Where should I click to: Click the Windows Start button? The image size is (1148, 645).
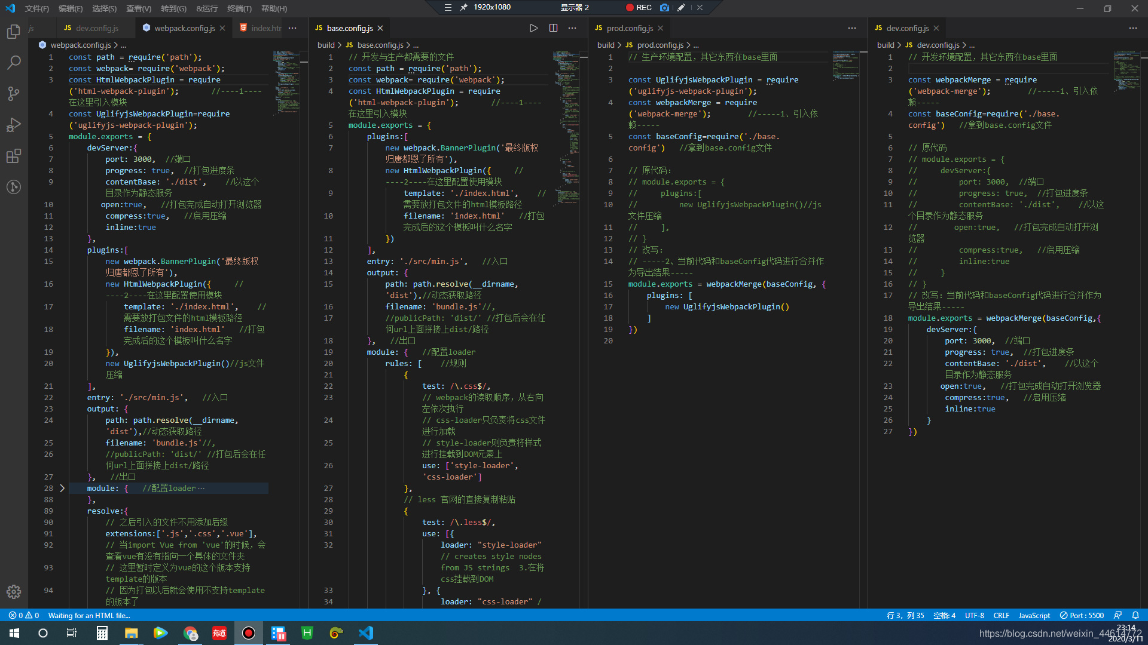point(14,633)
